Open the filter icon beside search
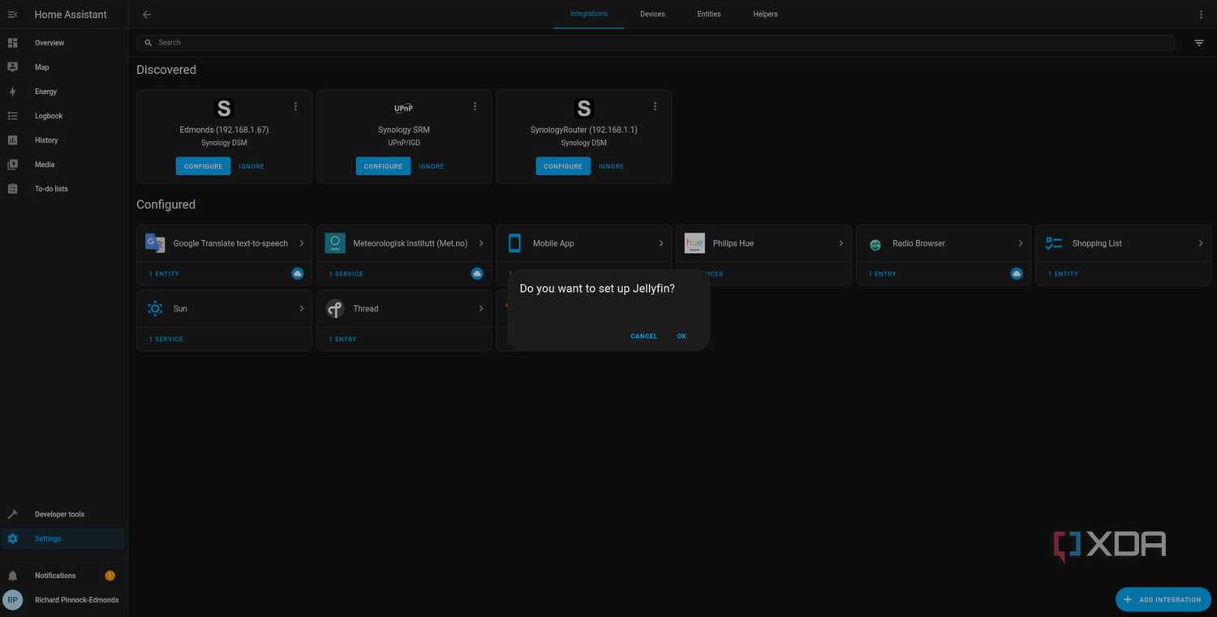The height and width of the screenshot is (617, 1217). (1199, 43)
